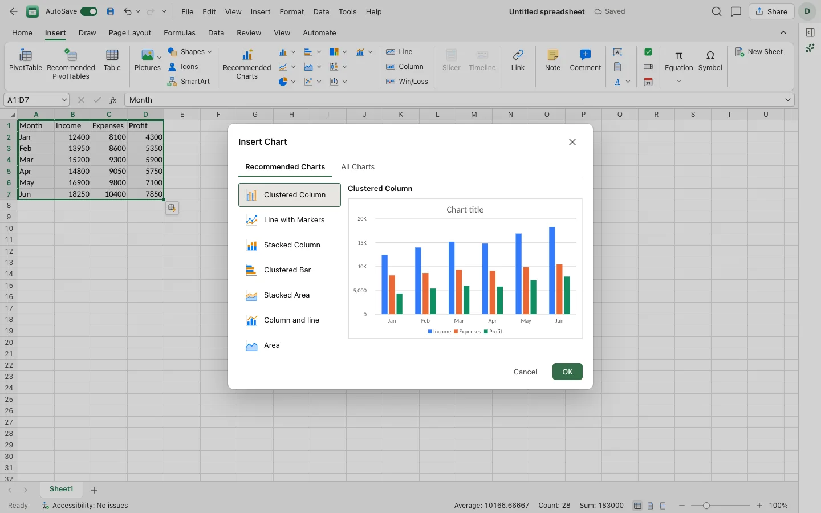Open the Page Layout ribbon tab
The width and height of the screenshot is (821, 513).
[130, 32]
